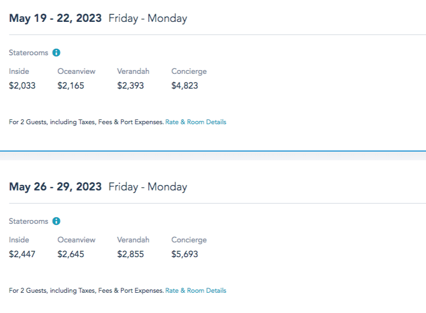Click Friday - Monday text beside May 26 heading

click(147, 187)
